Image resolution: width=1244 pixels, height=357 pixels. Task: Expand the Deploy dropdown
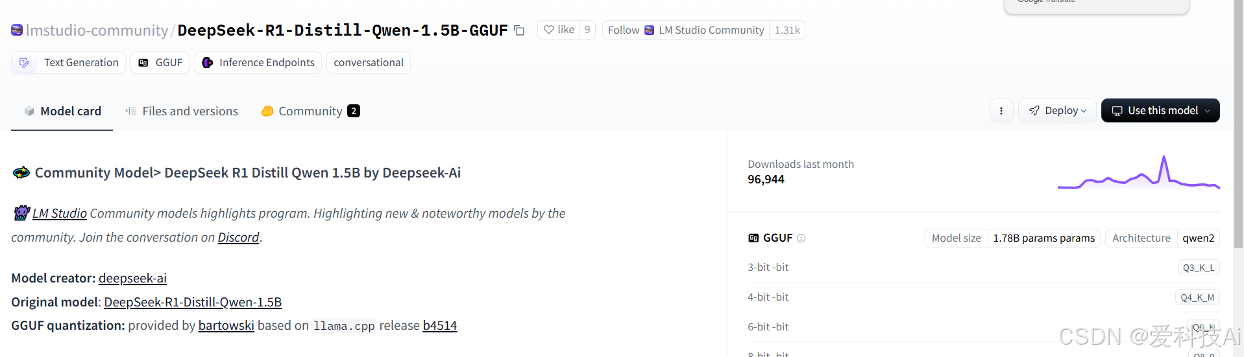[x=1057, y=111]
